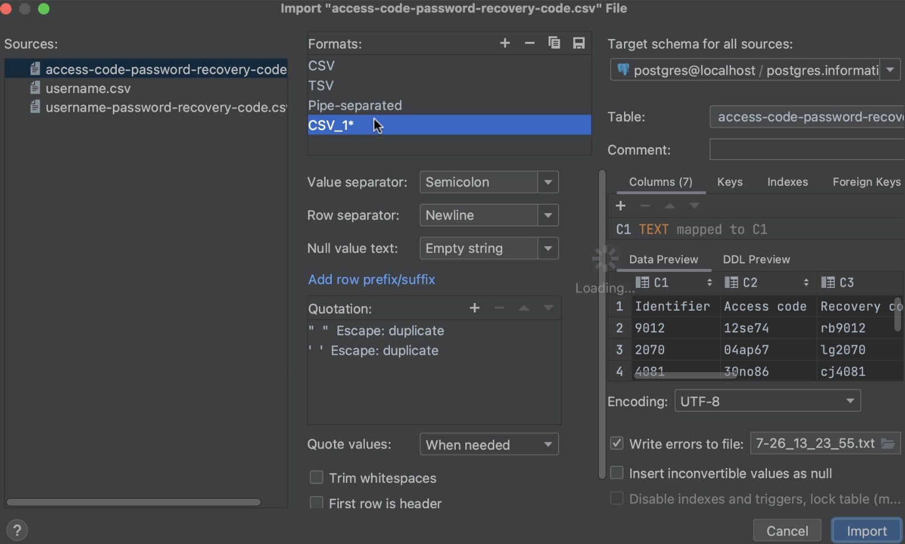
Task: Open the Value separator dropdown
Action: [548, 182]
